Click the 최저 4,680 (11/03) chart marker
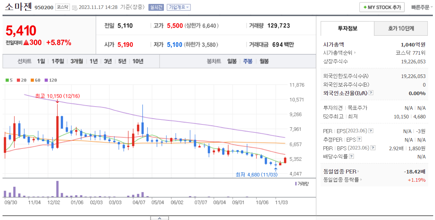The image size is (435, 220). (x=256, y=175)
